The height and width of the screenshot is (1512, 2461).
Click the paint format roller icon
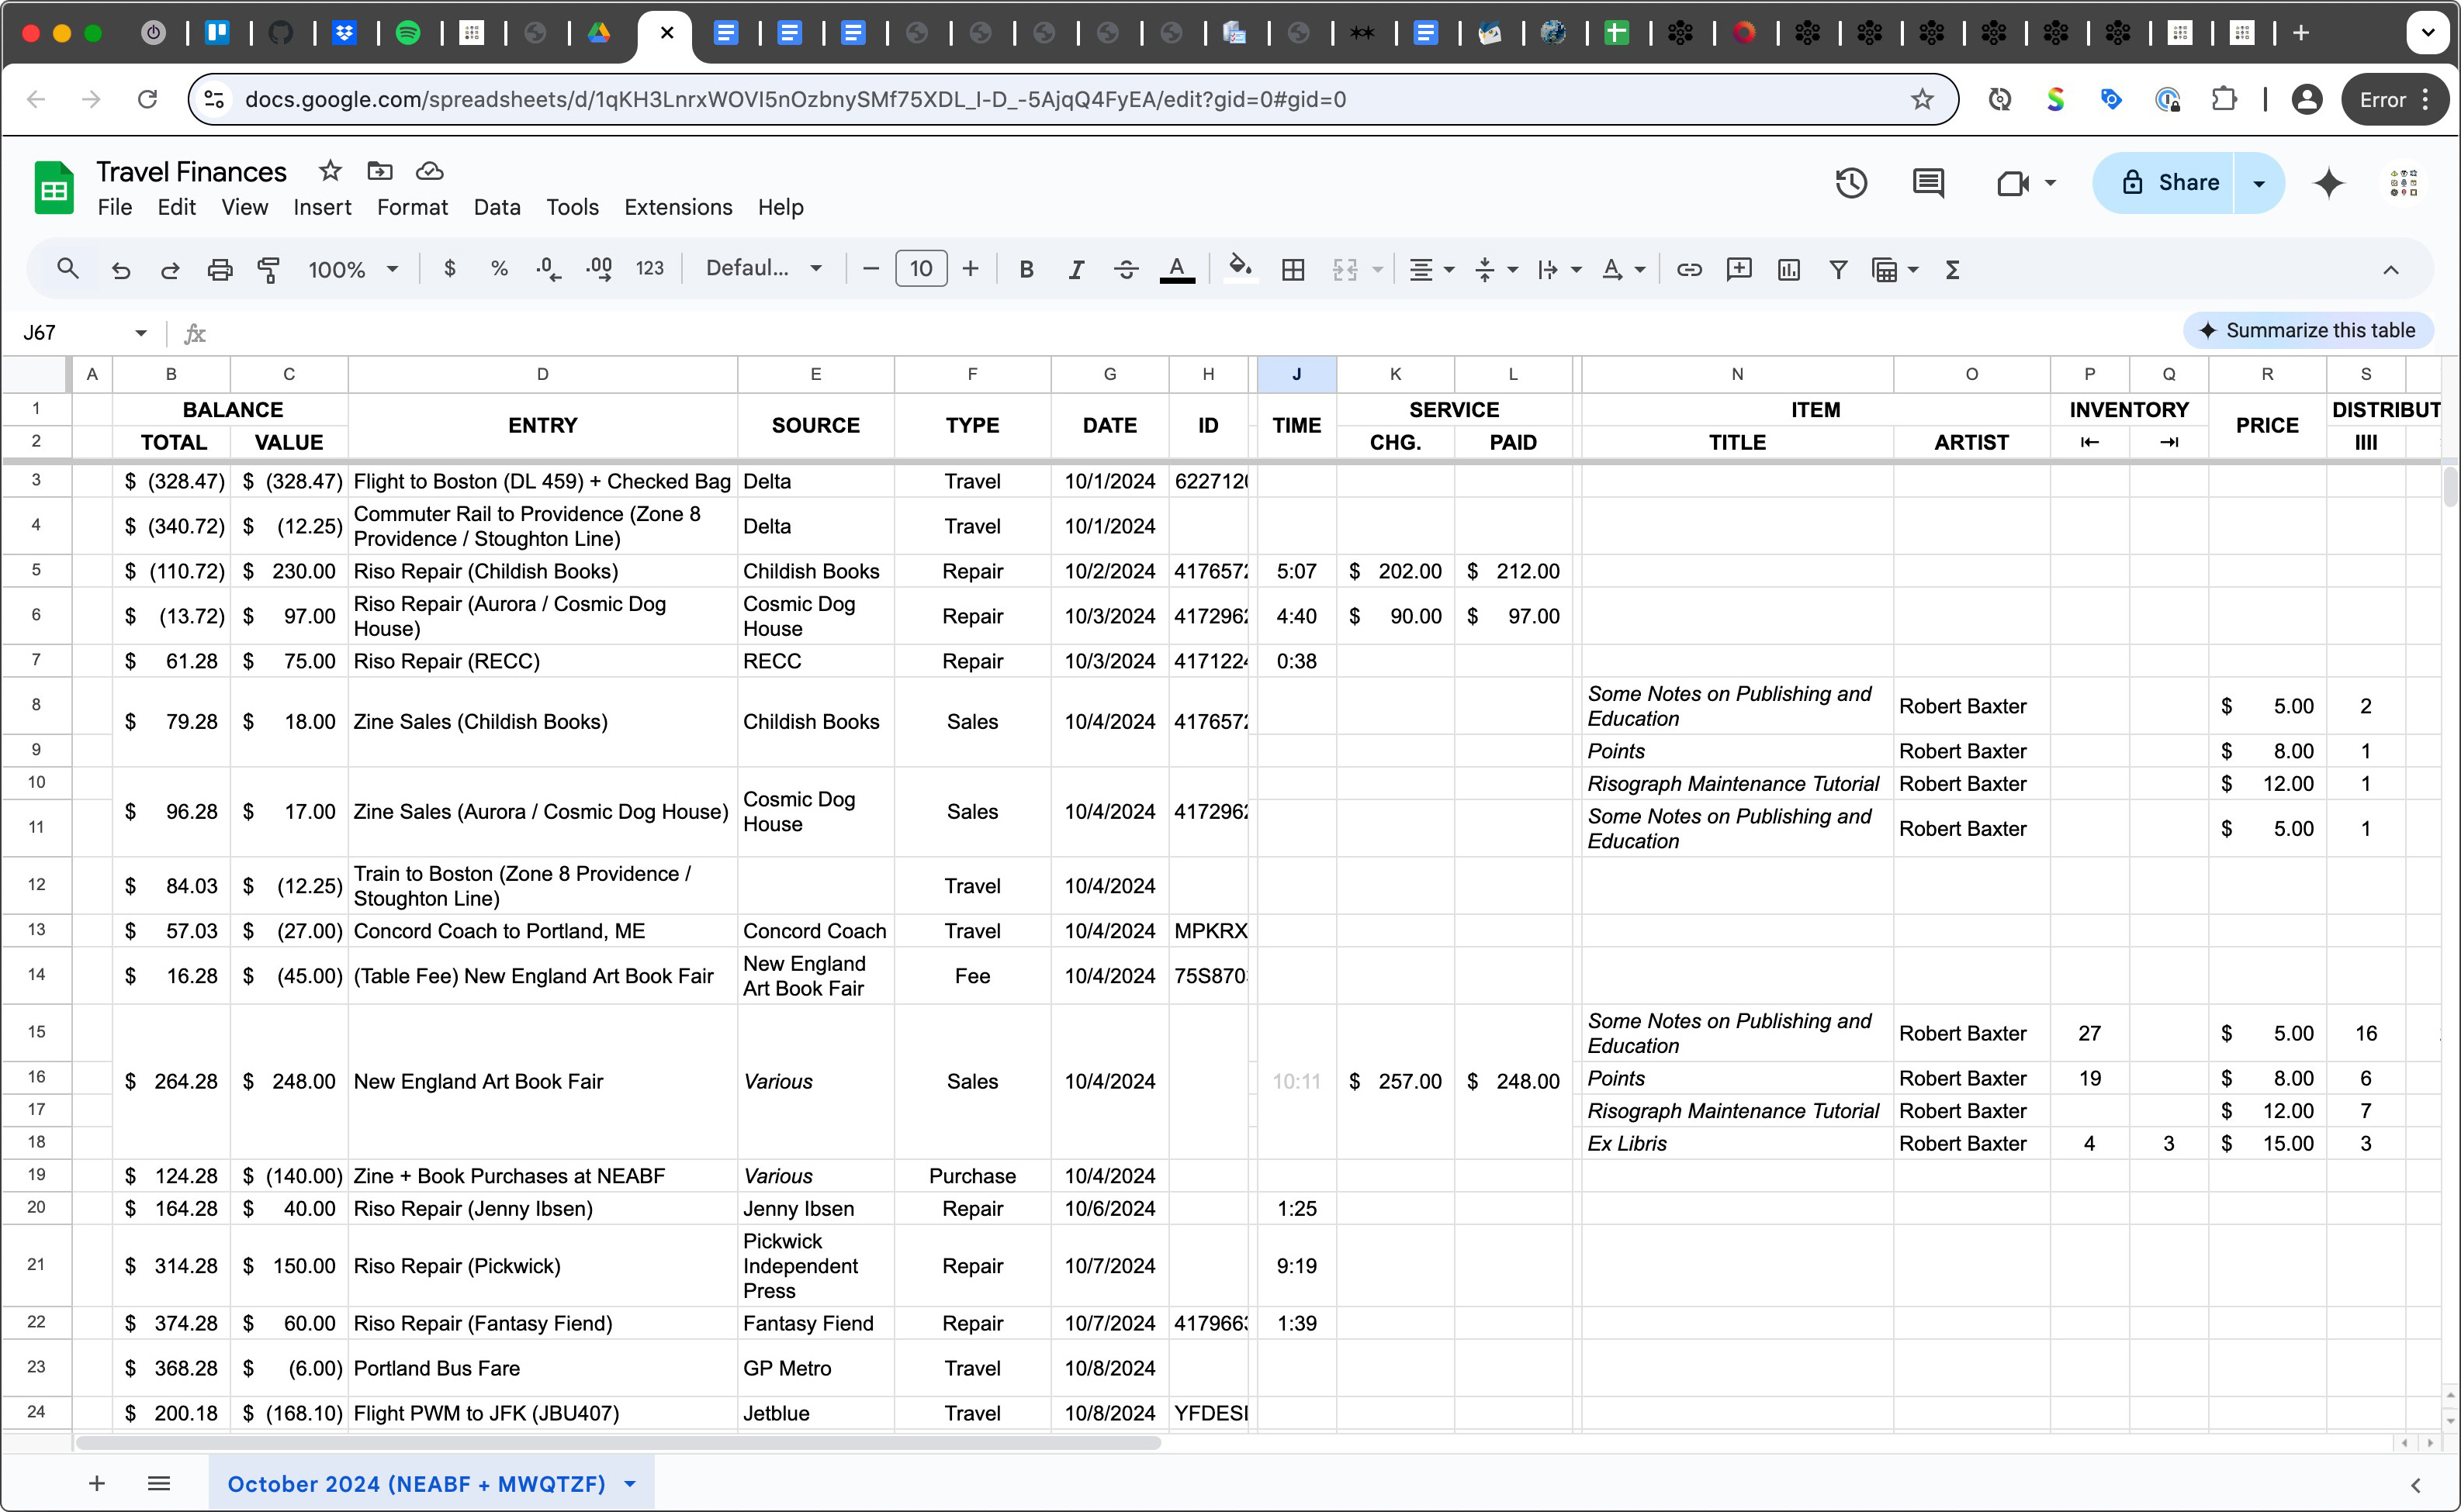tap(268, 270)
